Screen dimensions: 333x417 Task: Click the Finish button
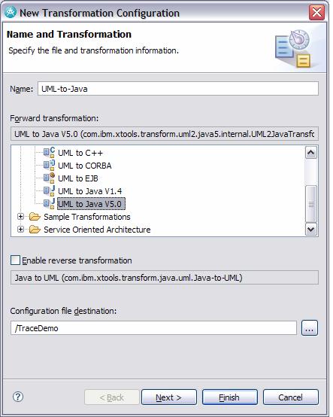point(230,397)
